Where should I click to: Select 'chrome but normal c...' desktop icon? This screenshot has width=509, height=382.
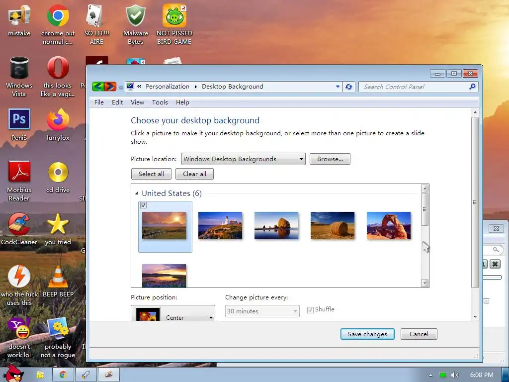tap(58, 24)
